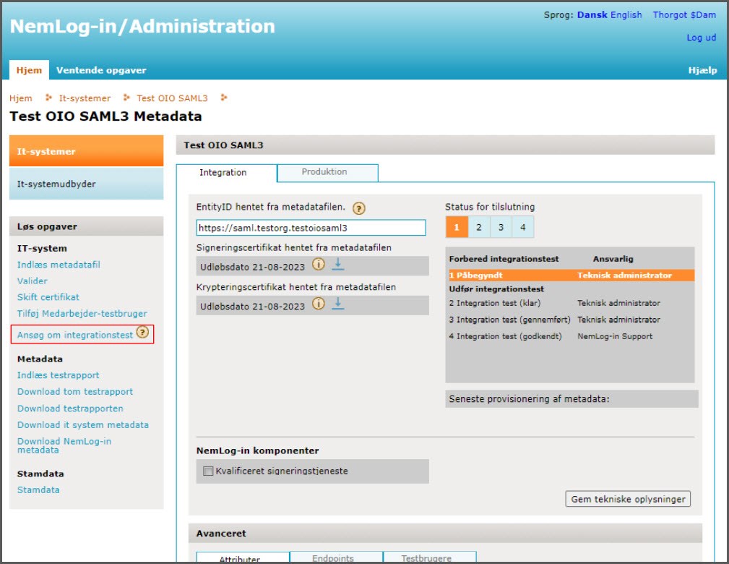Show info for signing certificate expiry

tap(318, 265)
